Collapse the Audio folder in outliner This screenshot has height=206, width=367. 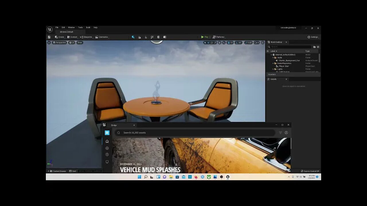tap(273, 58)
